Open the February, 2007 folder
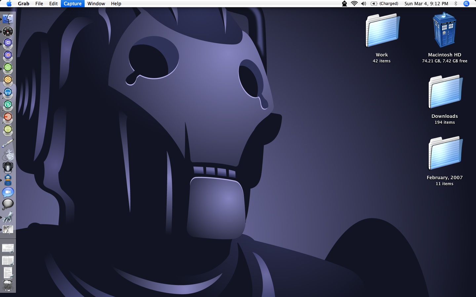Viewport: 476px width, 297px height. [x=445, y=153]
